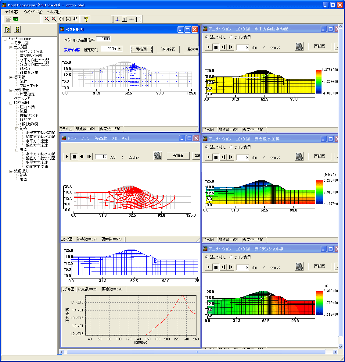Viewport: 345px width, 362px height.
Task: Select 塗りつぶし radio in 等間隙水圧線 window
Action: [x=207, y=147]
